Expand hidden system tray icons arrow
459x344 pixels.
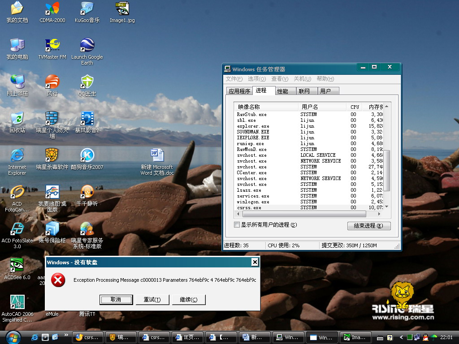point(401,337)
